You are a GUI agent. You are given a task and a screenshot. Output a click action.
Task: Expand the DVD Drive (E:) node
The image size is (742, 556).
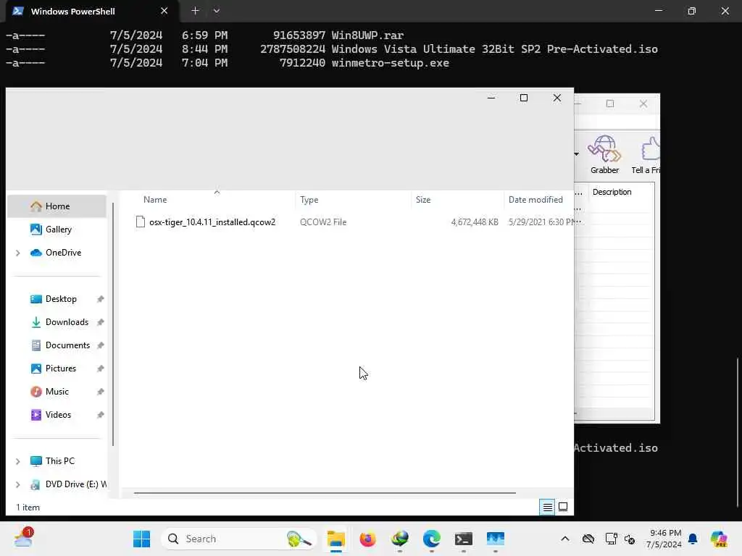18,484
